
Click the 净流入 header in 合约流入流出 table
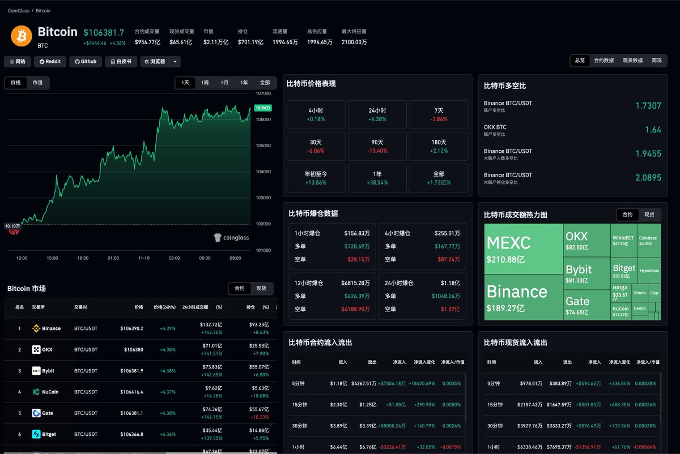399,362
